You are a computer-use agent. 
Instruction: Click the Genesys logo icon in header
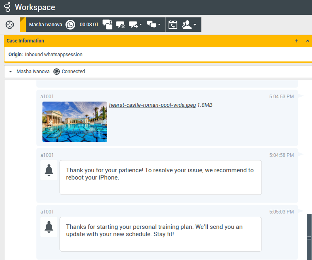[7, 7]
